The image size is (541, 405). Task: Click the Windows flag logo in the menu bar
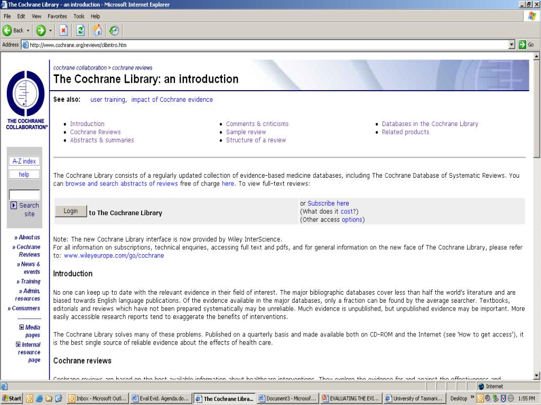click(532, 16)
